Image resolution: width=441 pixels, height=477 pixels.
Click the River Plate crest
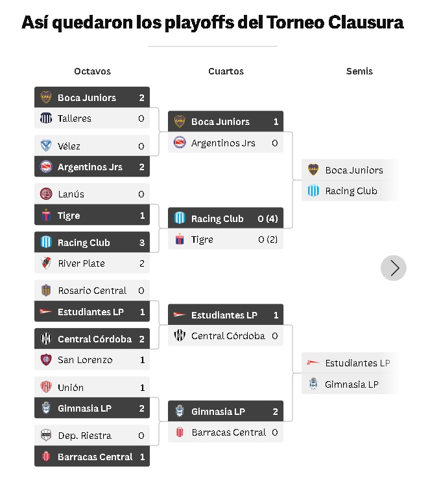[46, 263]
